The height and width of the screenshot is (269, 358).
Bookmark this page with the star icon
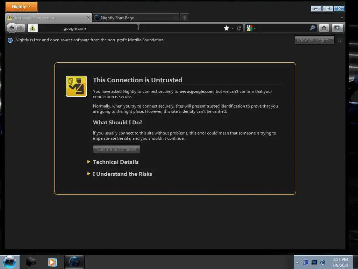pos(226,28)
